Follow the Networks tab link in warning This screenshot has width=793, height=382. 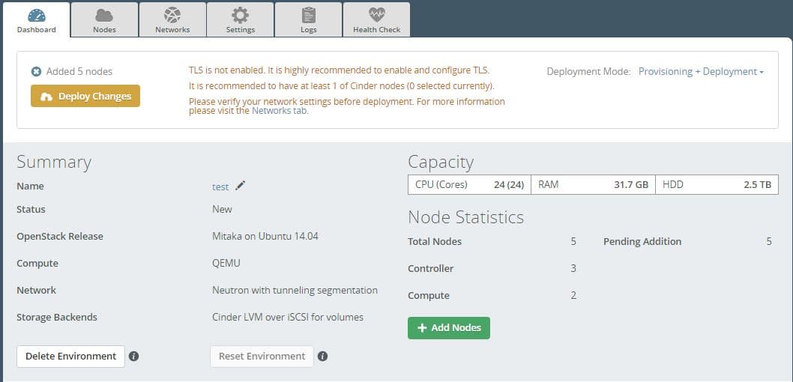279,111
